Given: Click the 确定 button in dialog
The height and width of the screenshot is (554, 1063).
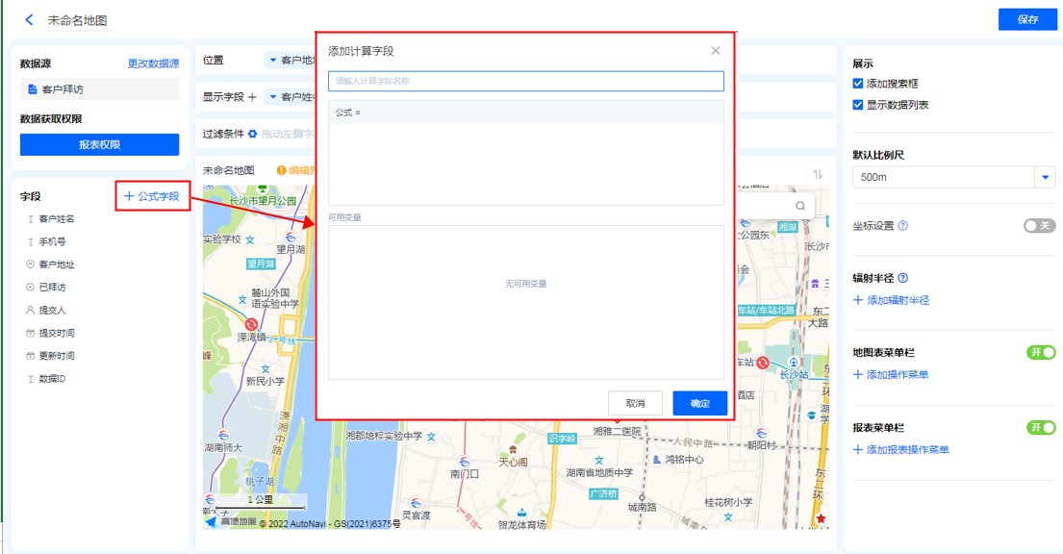Looking at the screenshot, I should 699,403.
